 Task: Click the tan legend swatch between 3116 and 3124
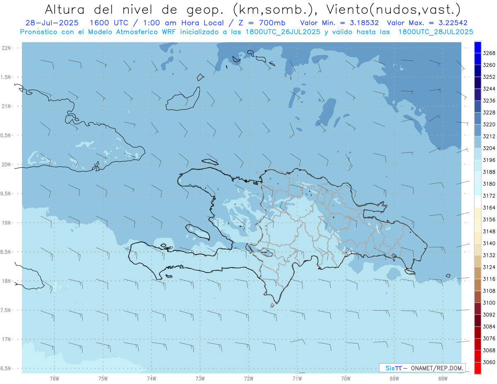478,273
